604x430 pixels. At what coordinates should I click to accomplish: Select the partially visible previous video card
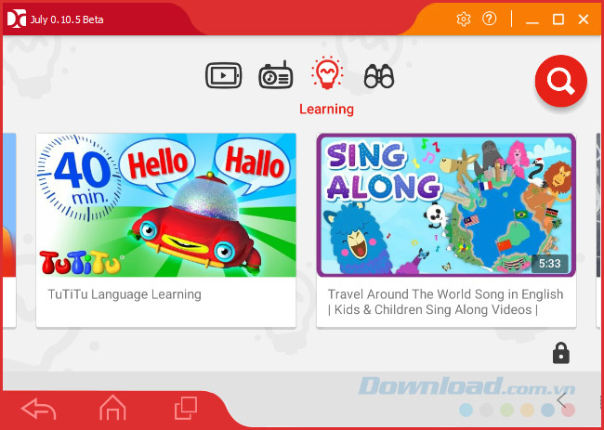click(9, 230)
